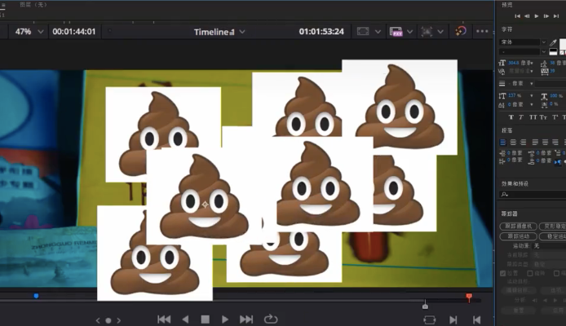Toggle the Rotation checkbox in Tracker
This screenshot has height=326, width=566.
[x=530, y=273]
